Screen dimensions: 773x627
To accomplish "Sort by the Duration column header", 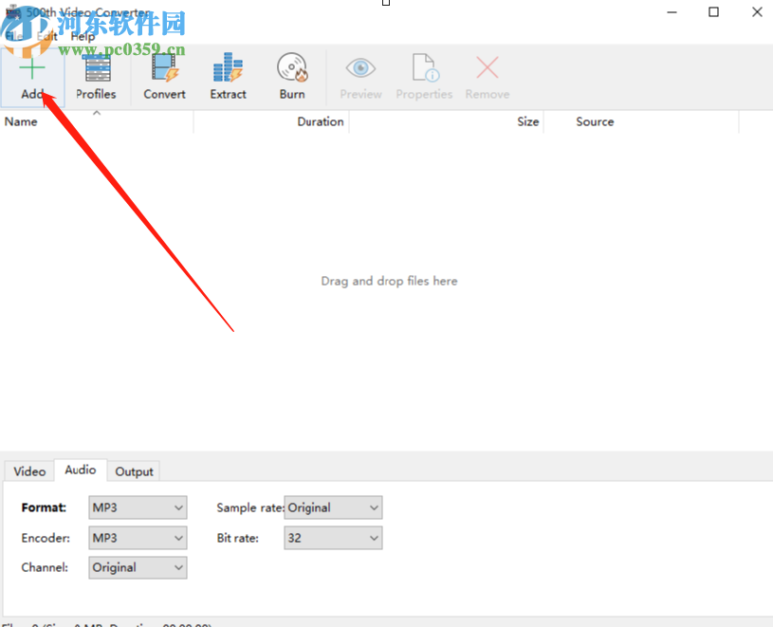I will pyautogui.click(x=271, y=121).
